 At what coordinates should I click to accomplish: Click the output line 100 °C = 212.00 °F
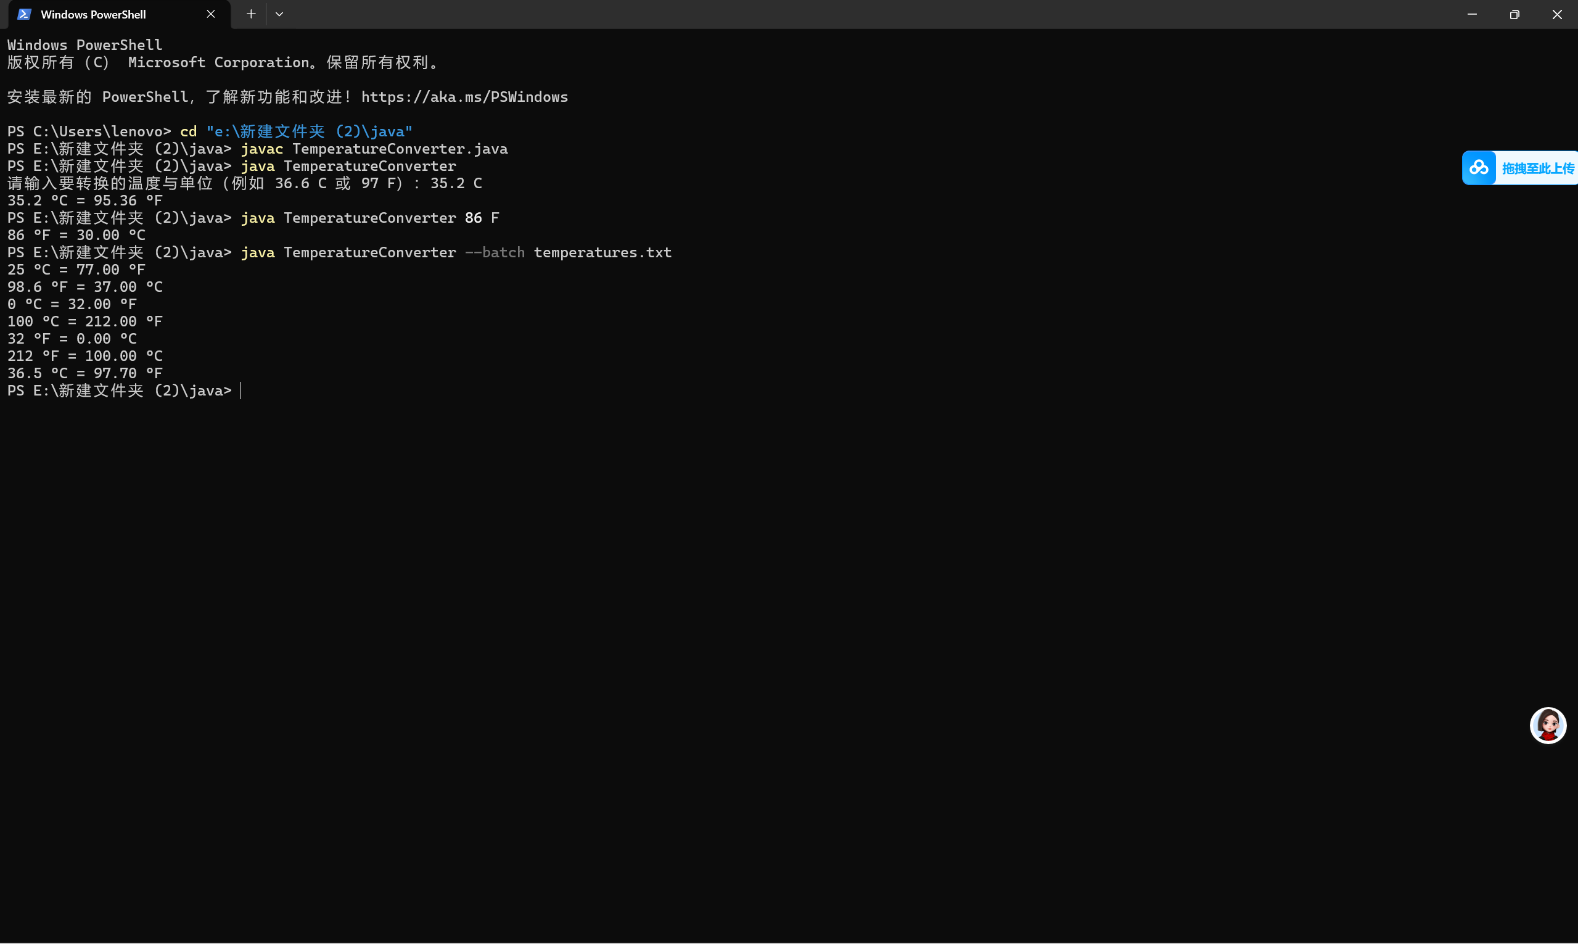point(84,321)
